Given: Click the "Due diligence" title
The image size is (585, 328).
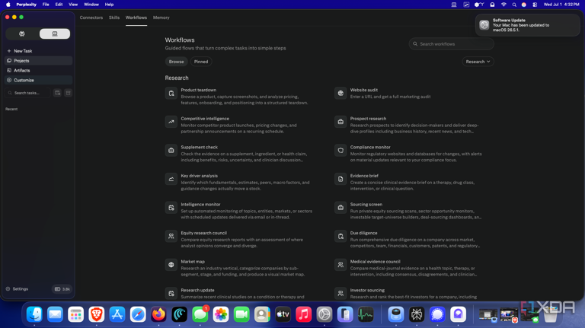Looking at the screenshot, I should pos(363,233).
